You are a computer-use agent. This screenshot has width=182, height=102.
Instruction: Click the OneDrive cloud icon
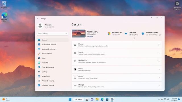click(x=126, y=33)
